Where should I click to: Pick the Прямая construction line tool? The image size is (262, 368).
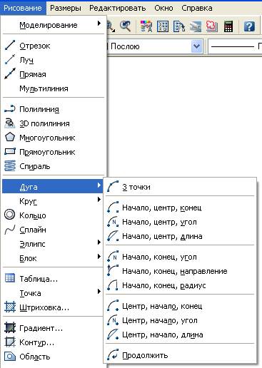pos(54,74)
